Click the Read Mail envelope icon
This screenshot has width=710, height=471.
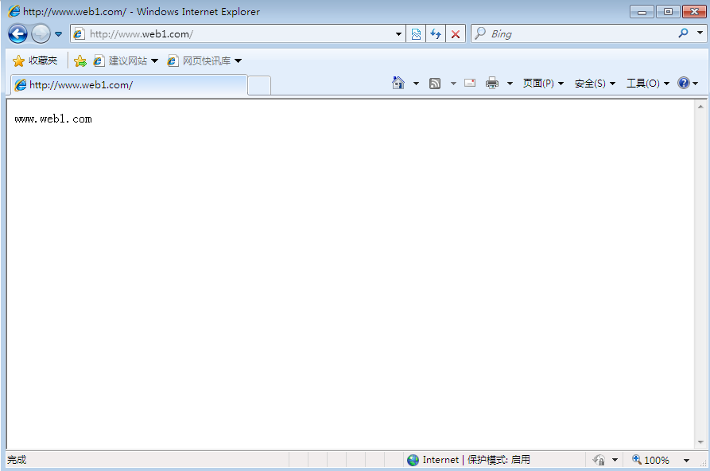470,83
